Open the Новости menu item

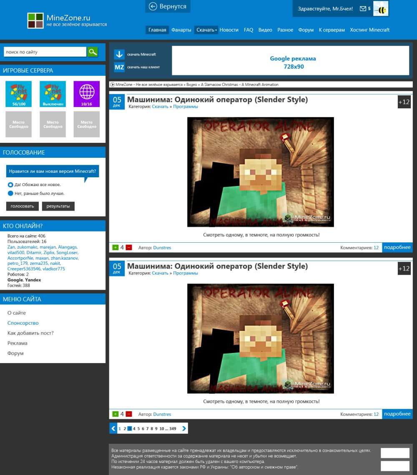click(229, 30)
